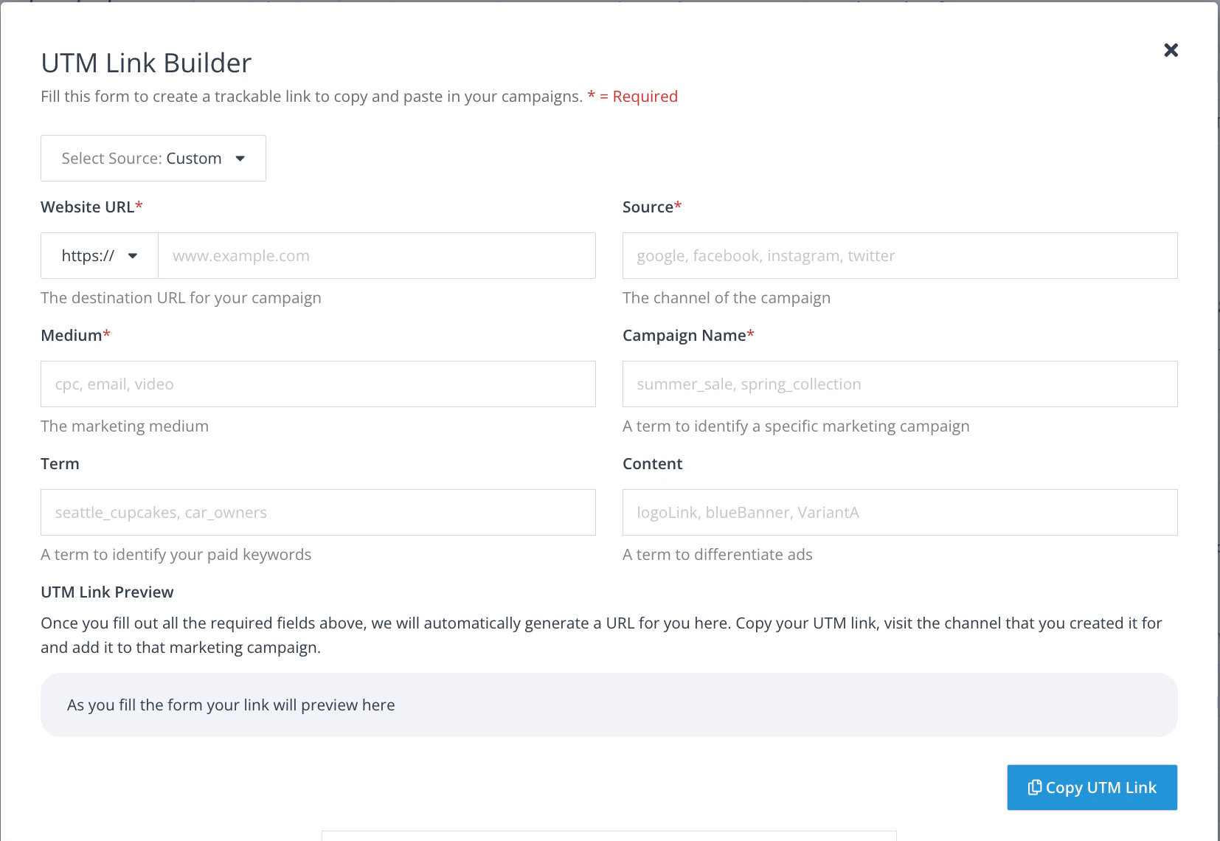Click the copy icon in Copy UTM Link

pyautogui.click(x=1035, y=787)
